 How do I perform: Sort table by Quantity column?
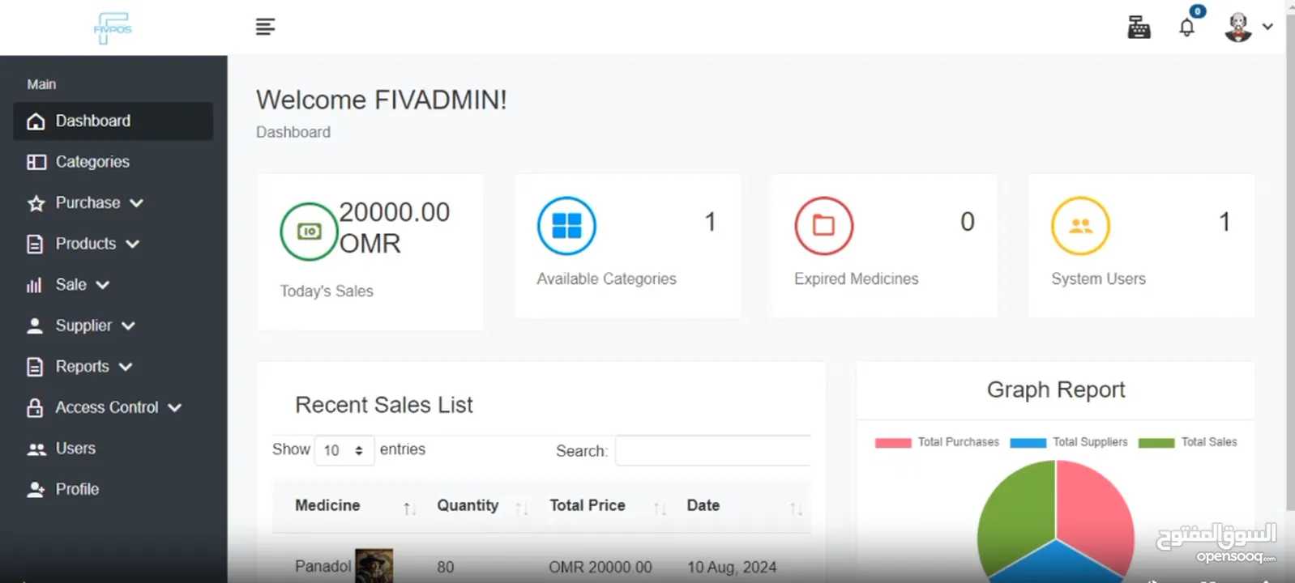coord(481,506)
